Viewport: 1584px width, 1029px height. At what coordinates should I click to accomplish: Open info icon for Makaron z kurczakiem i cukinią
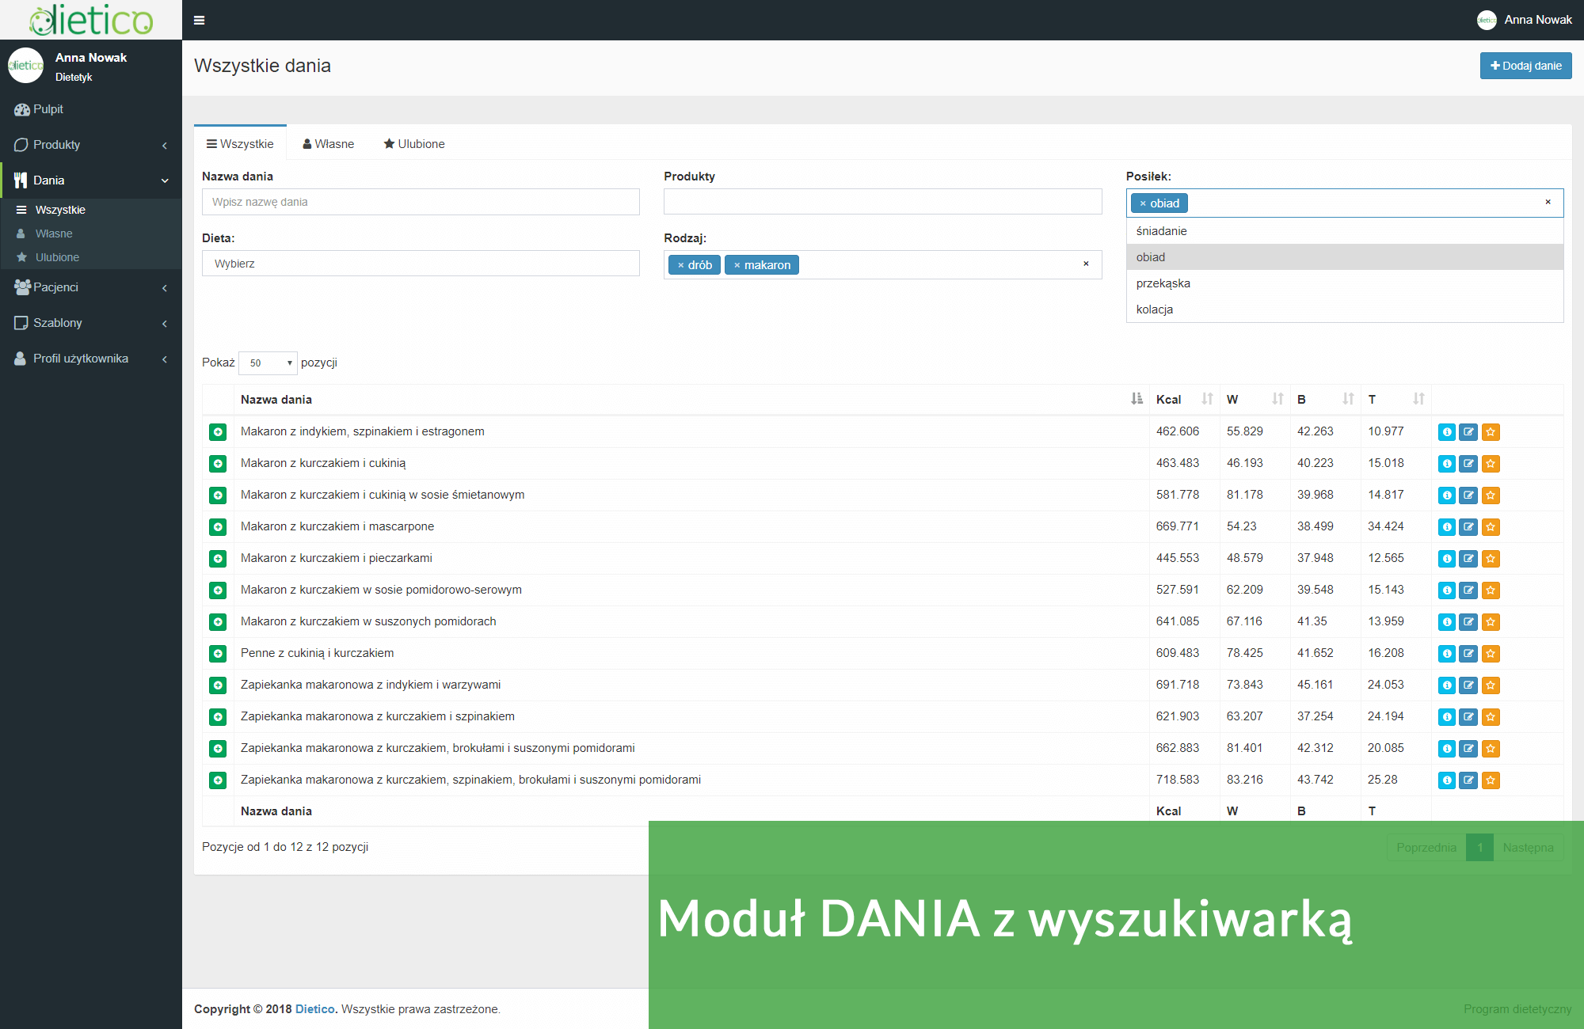(x=1446, y=464)
